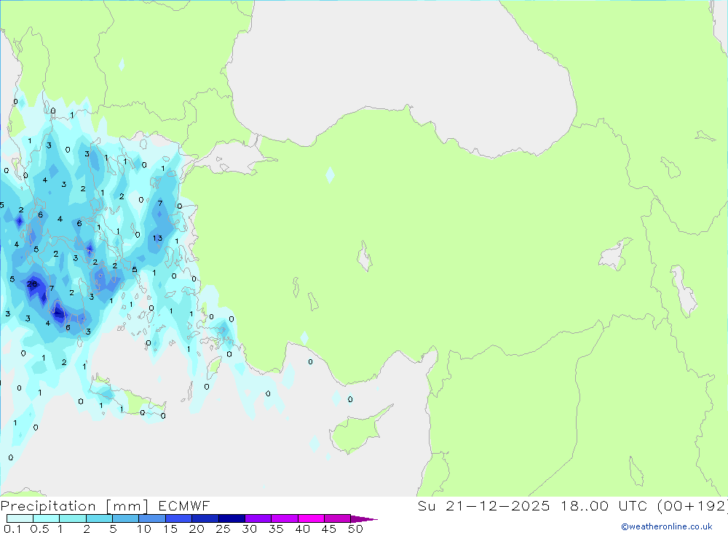728x533 pixels.
Task: Click the legend label '0.5'
Action: pos(39,529)
